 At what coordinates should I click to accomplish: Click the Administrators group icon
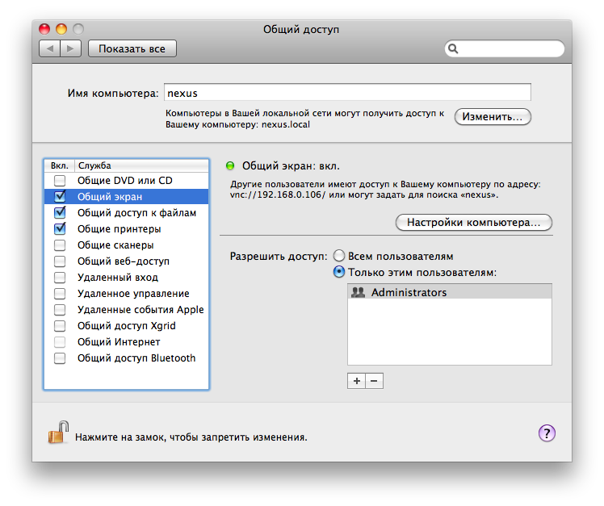[358, 292]
